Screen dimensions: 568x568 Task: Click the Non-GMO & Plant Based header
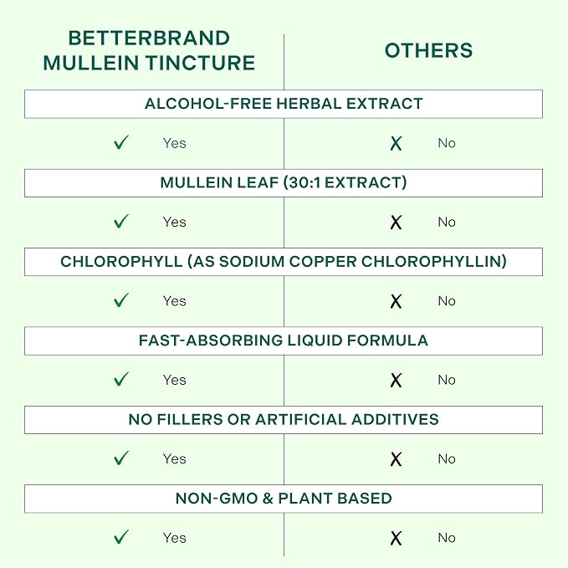click(x=284, y=499)
